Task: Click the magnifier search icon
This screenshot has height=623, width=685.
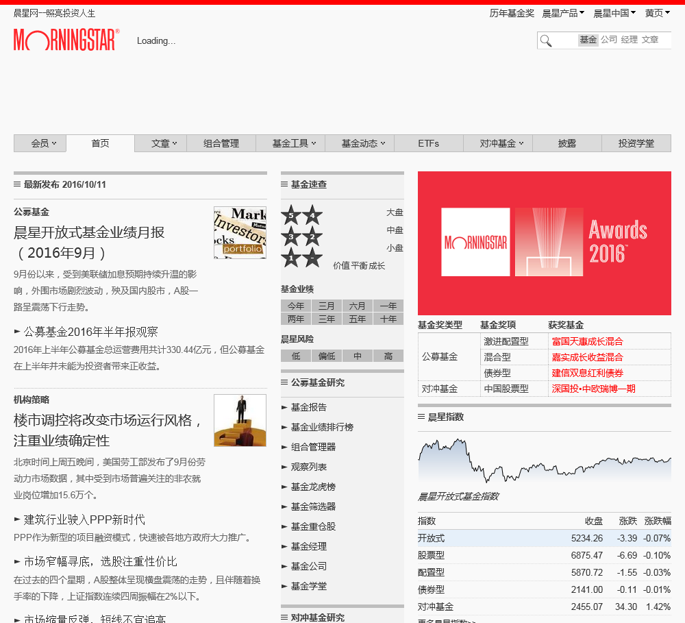Action: [546, 40]
